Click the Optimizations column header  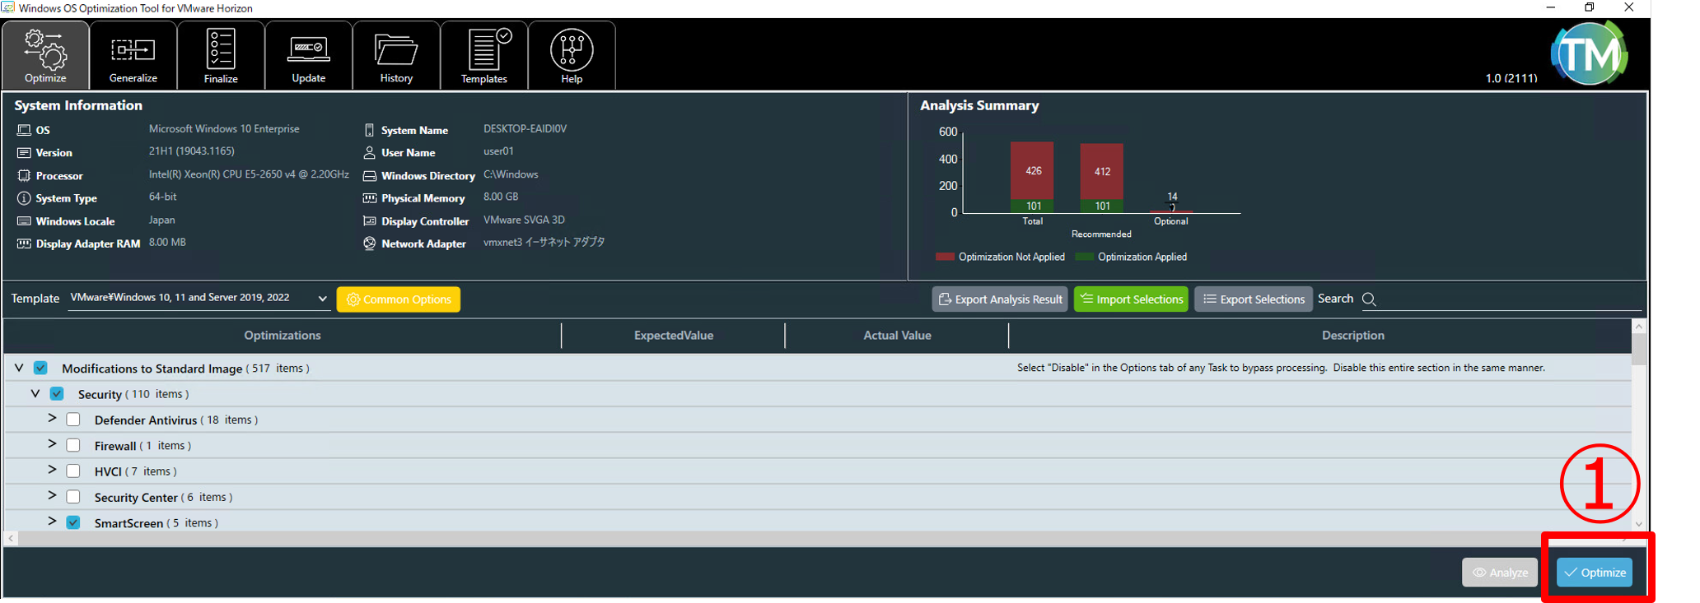click(283, 336)
